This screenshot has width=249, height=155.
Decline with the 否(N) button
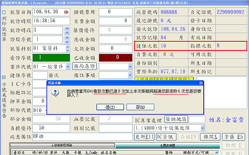coord(140,107)
